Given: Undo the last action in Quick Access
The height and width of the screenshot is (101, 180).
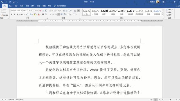Looking at the screenshot, I should pyautogui.click(x=2, y=2).
